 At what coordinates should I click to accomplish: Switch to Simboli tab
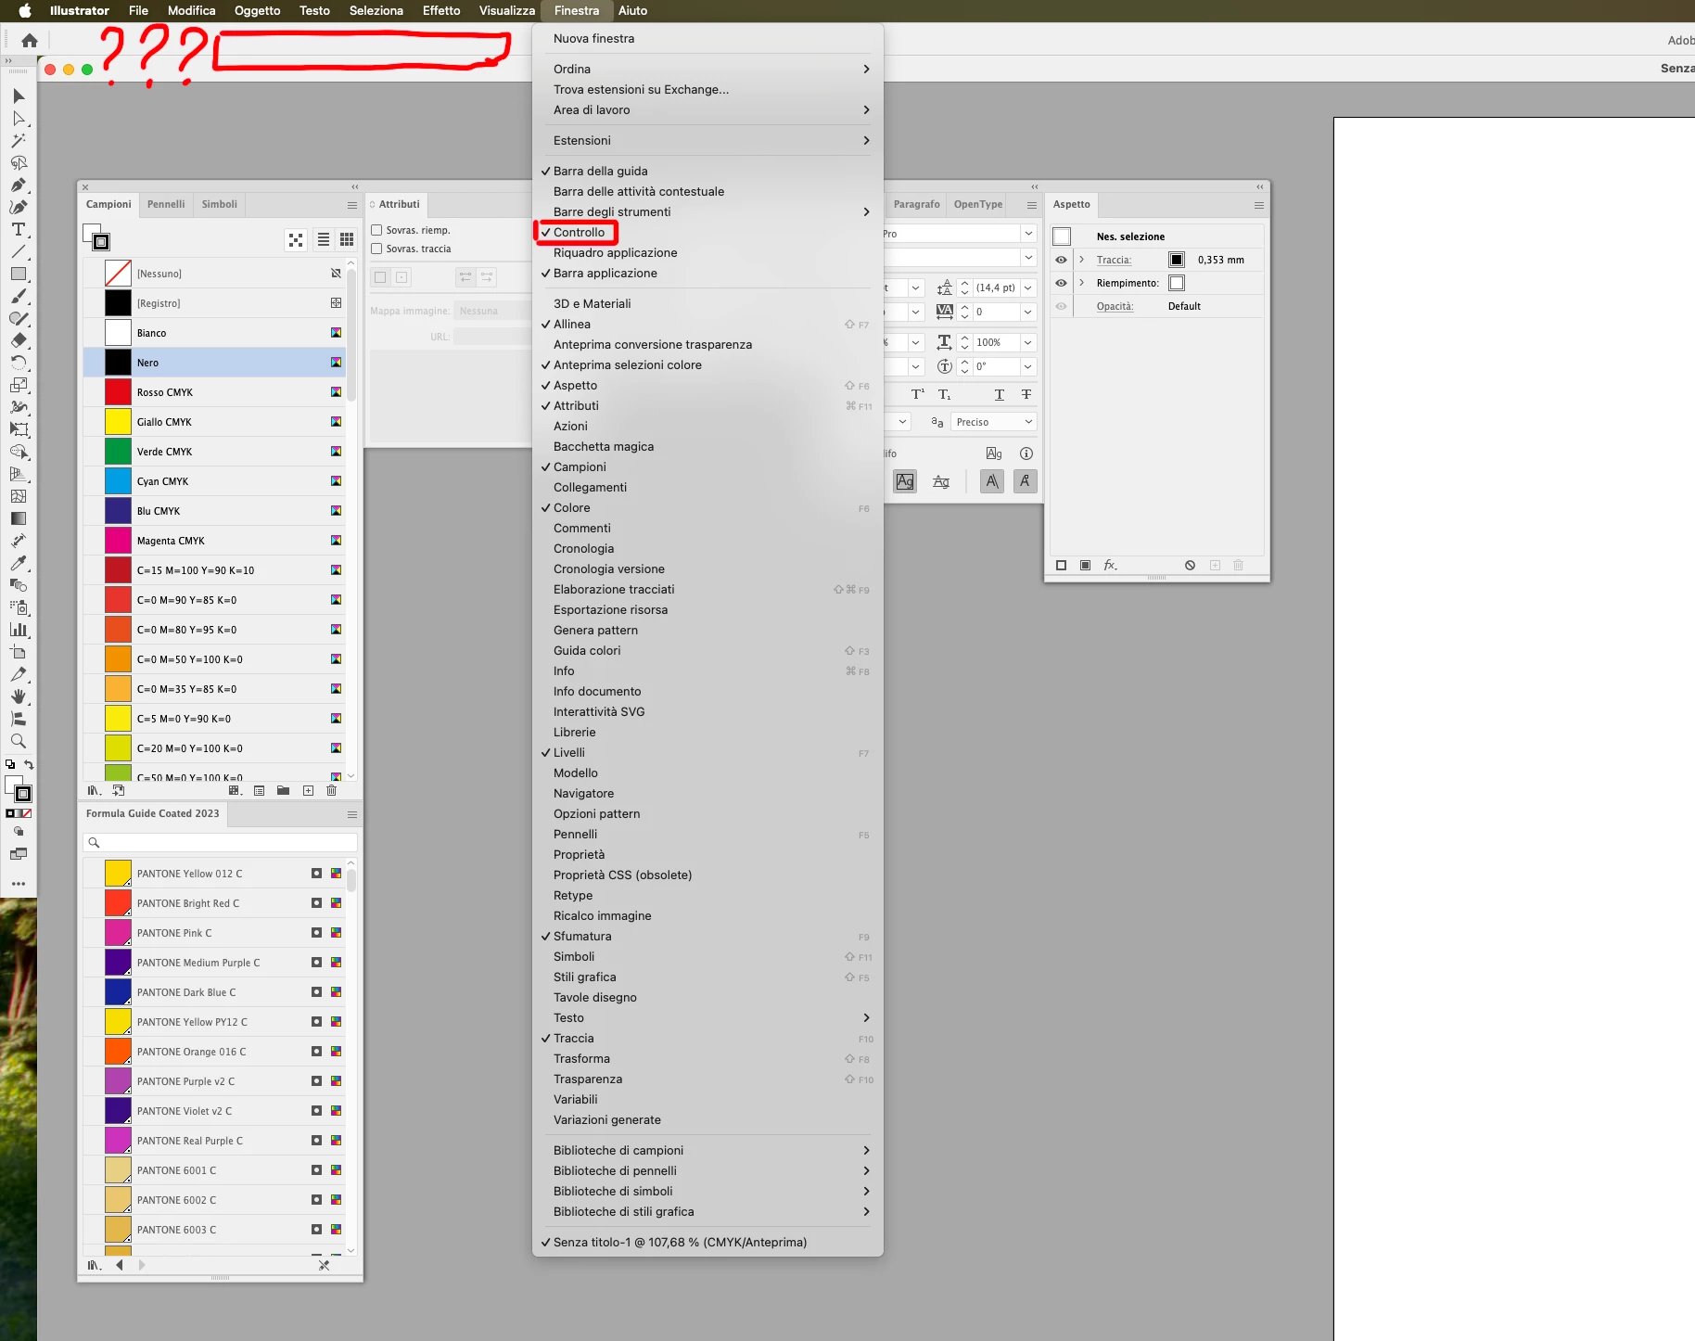click(220, 204)
